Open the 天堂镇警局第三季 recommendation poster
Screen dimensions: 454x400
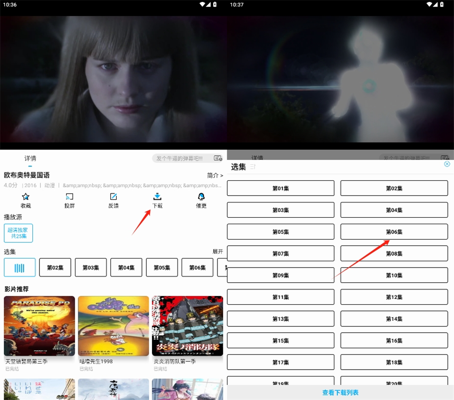coord(39,326)
